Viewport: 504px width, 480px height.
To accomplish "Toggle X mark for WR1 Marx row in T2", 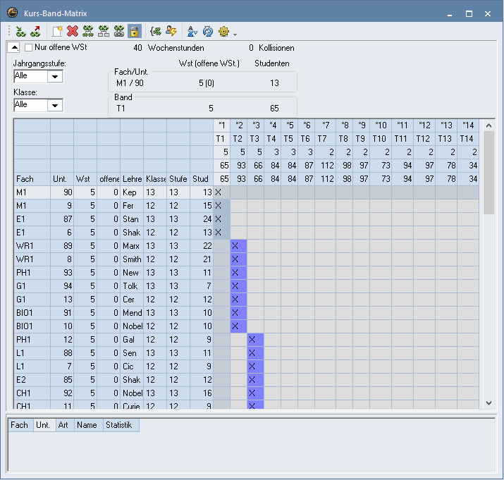I will [x=238, y=246].
